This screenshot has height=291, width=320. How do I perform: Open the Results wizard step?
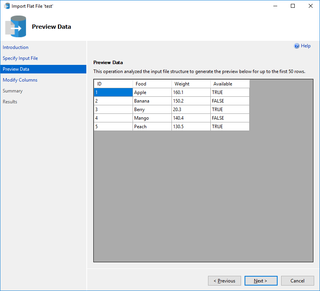point(10,101)
